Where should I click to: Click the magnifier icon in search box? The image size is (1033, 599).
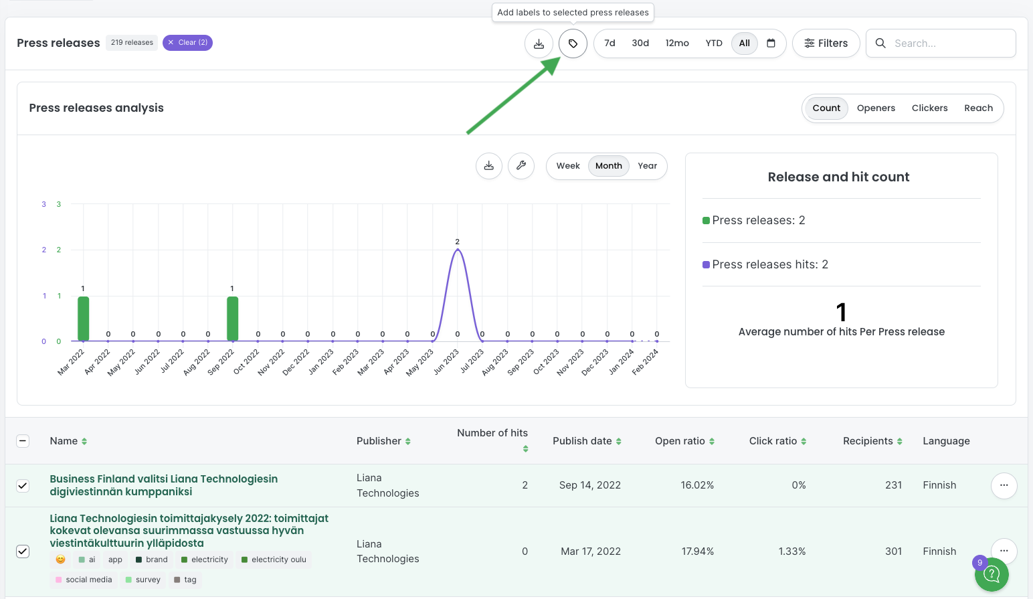point(880,44)
